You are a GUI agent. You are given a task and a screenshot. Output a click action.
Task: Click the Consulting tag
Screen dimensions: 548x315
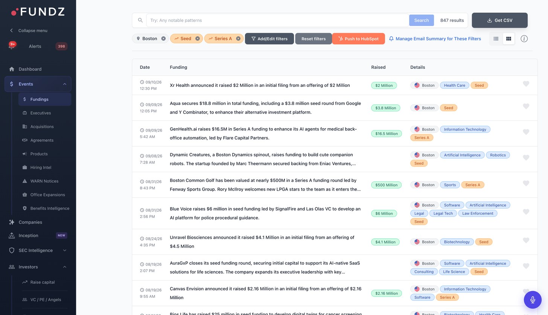tap(424, 272)
